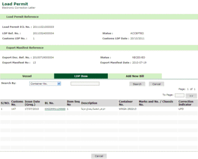Click the bottom Cancel button
Screen dimensions: 198x159
coord(99,156)
